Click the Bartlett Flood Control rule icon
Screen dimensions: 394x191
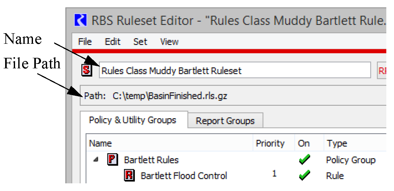(129, 175)
